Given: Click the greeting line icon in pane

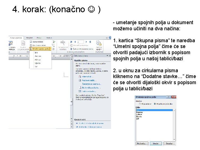Looking at the screenshot, I should [x=80, y=80].
